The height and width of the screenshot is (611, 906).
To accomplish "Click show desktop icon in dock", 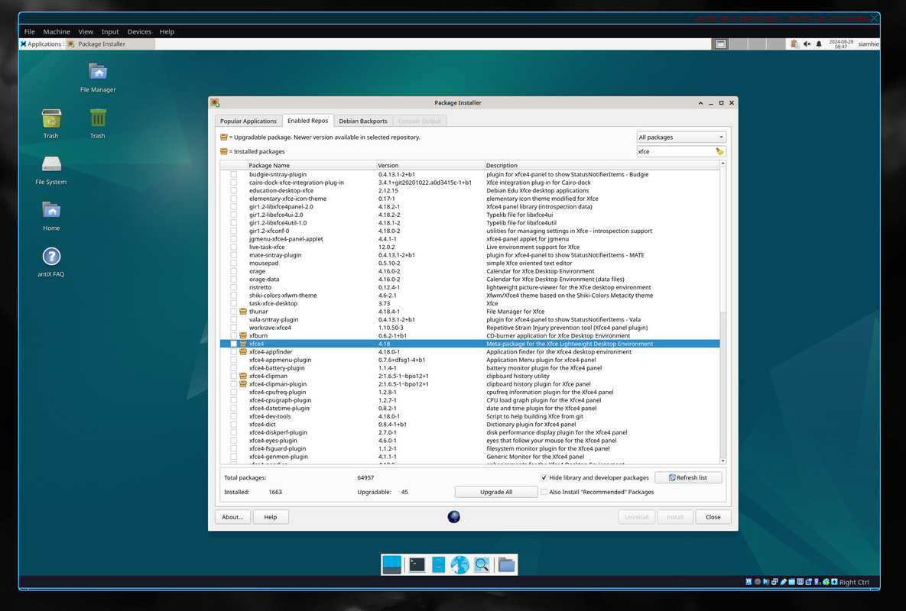I will pos(391,564).
